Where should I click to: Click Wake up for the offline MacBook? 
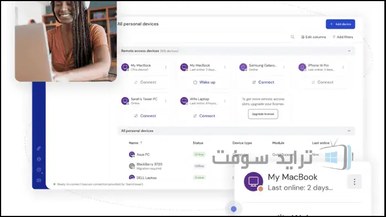pyautogui.click(x=204, y=82)
